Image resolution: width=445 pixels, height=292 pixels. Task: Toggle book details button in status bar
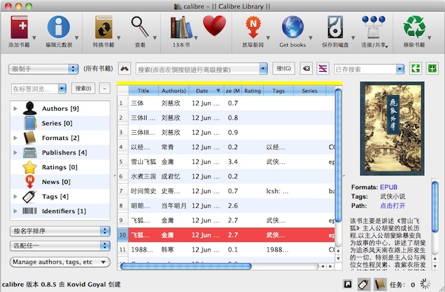[x=380, y=284]
